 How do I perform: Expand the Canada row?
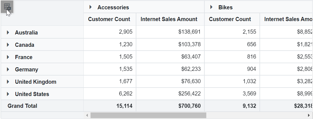(x=8, y=45)
